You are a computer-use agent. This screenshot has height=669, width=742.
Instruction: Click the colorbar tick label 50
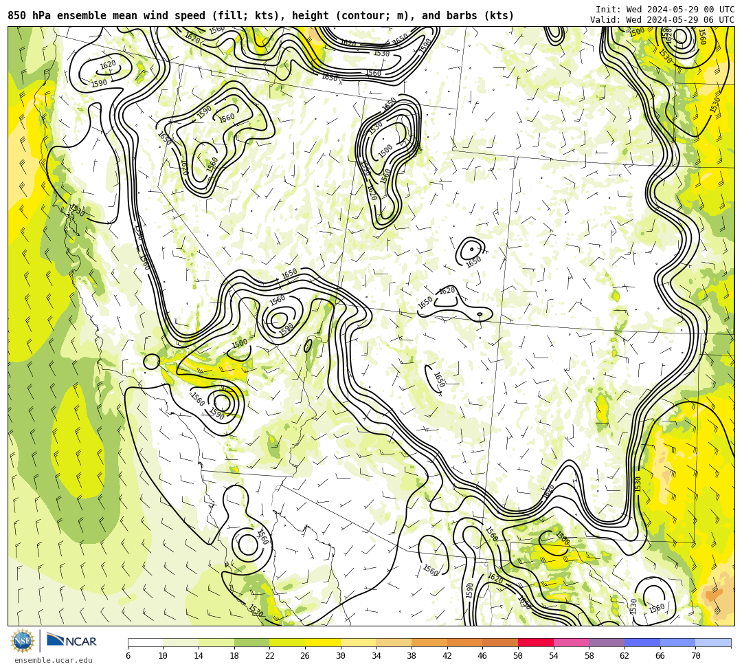point(518,656)
